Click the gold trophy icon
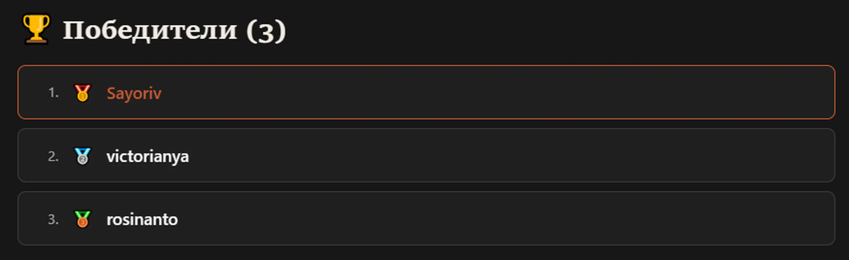The image size is (849, 260). pyautogui.click(x=36, y=29)
